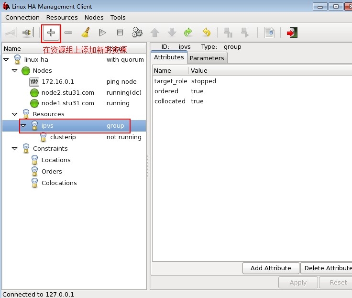
Task: Click the collocated attribute name
Action: click(x=170, y=101)
